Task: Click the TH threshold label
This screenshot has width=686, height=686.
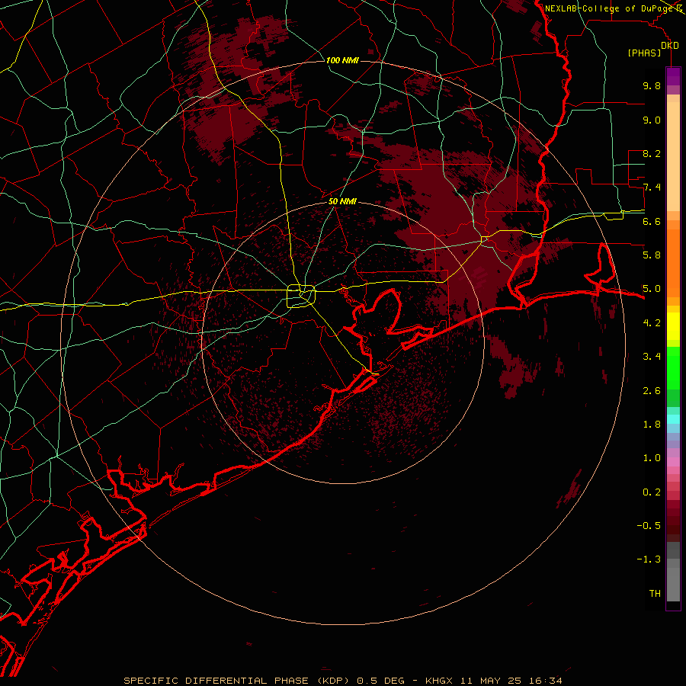Action: [655, 594]
